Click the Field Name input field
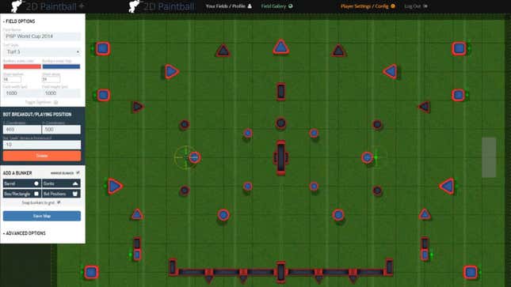 pos(42,36)
